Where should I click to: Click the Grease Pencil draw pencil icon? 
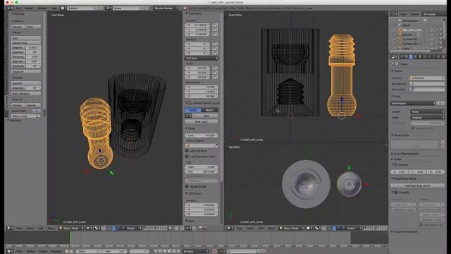pos(188,116)
